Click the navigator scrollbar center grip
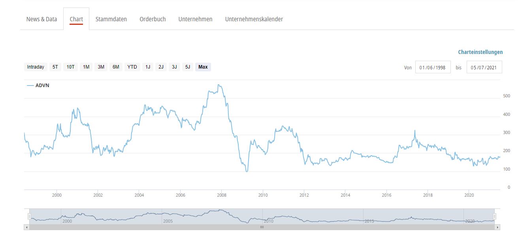This screenshot has height=240, width=520. [x=262, y=227]
